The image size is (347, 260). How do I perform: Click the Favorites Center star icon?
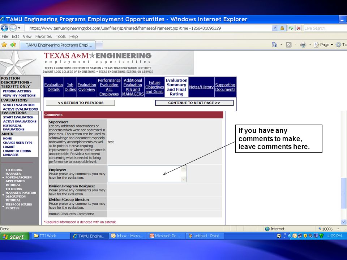point(4,45)
